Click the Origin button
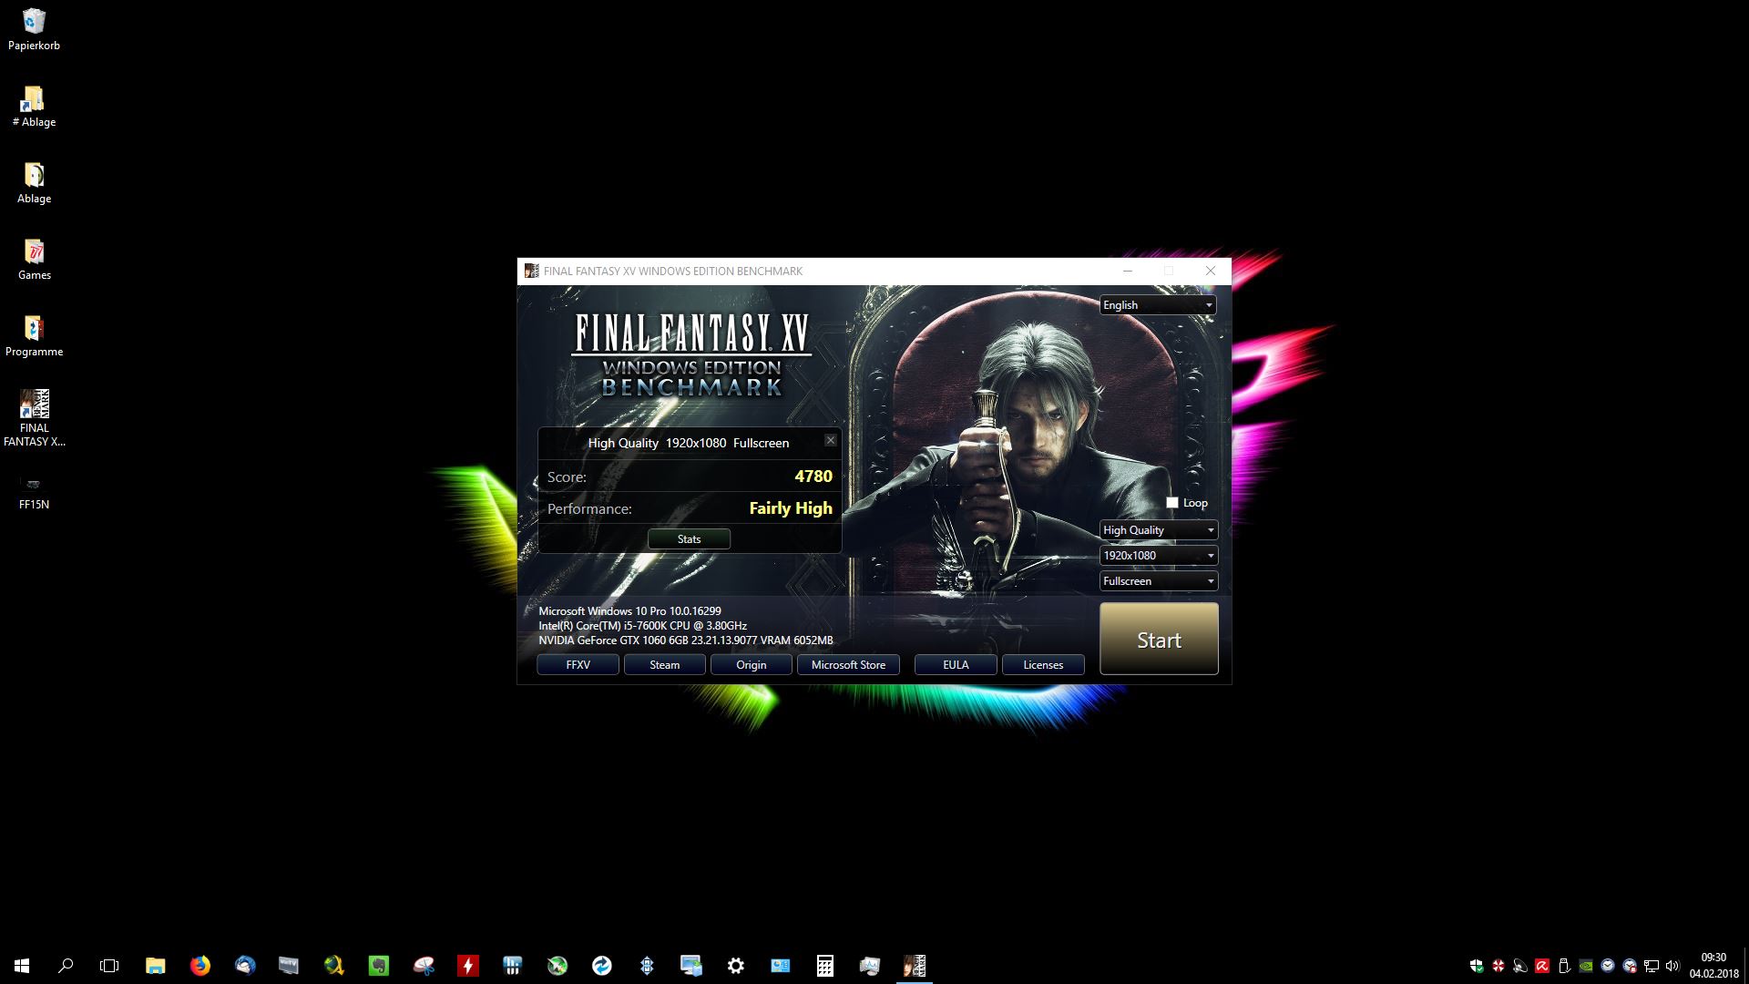The width and height of the screenshot is (1749, 984). pos(751,665)
